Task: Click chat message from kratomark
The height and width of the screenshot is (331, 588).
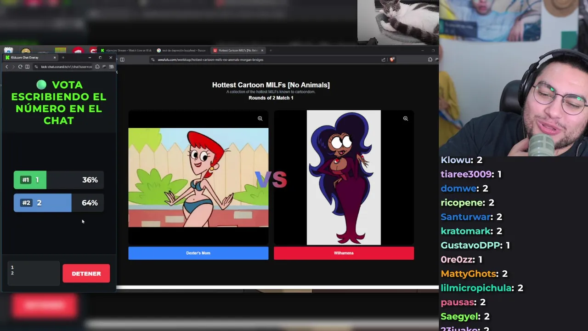Action: point(471,231)
